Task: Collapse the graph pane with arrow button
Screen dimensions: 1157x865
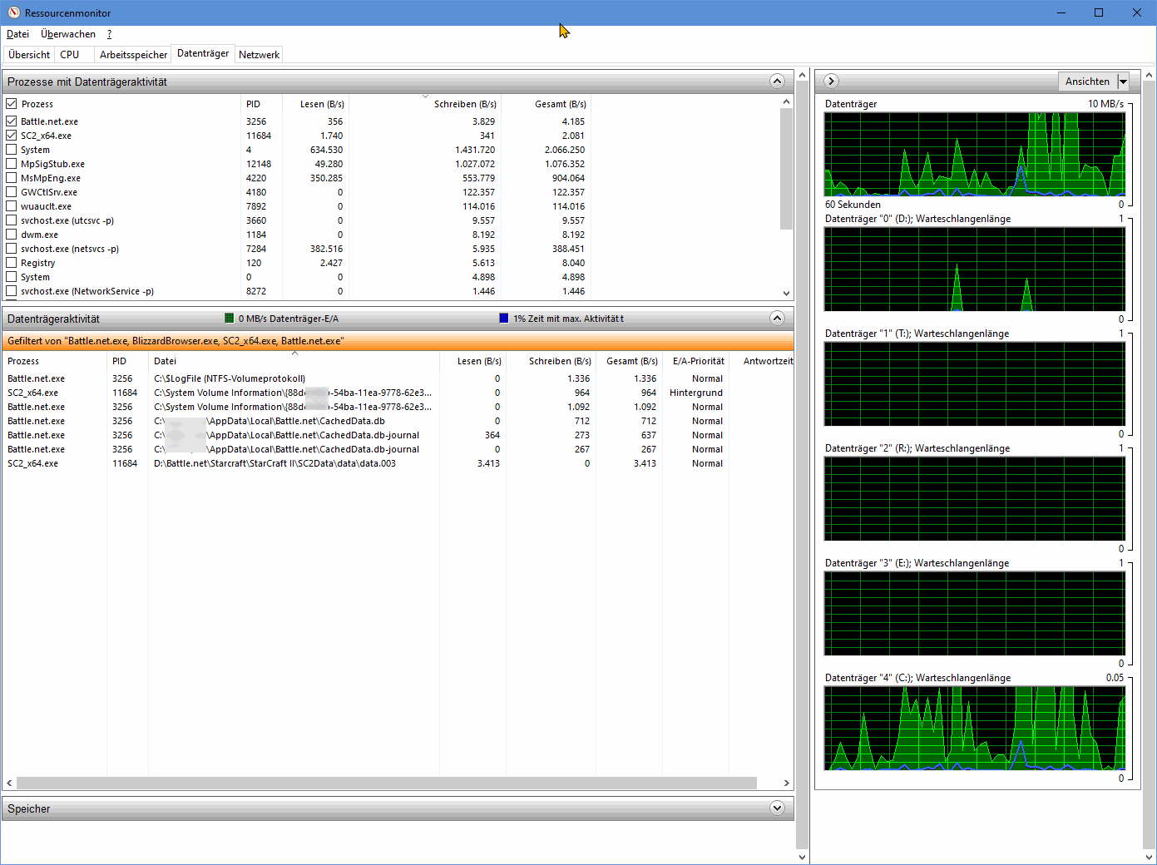Action: pyautogui.click(x=831, y=81)
